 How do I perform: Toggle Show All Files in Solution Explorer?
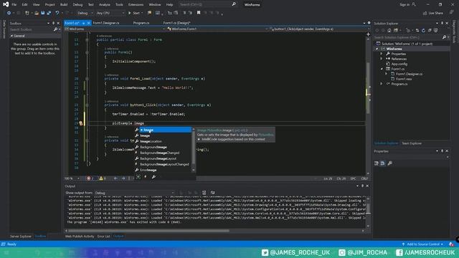[x=436, y=30]
